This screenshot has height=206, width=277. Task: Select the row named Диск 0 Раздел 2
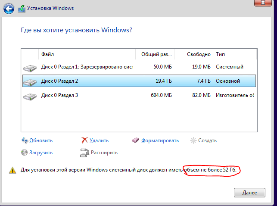click(139, 81)
